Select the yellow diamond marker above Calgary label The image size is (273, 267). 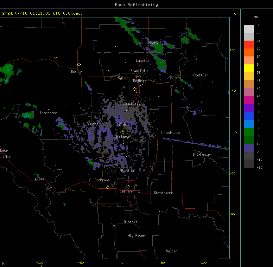coord(129,187)
